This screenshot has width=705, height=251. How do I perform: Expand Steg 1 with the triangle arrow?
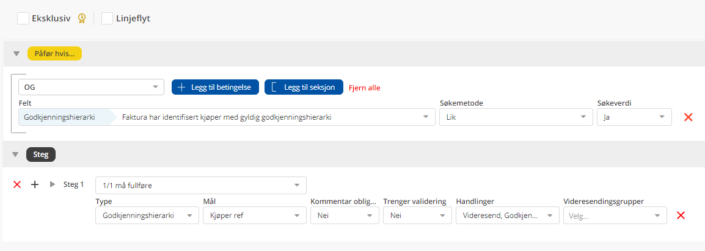pos(52,184)
